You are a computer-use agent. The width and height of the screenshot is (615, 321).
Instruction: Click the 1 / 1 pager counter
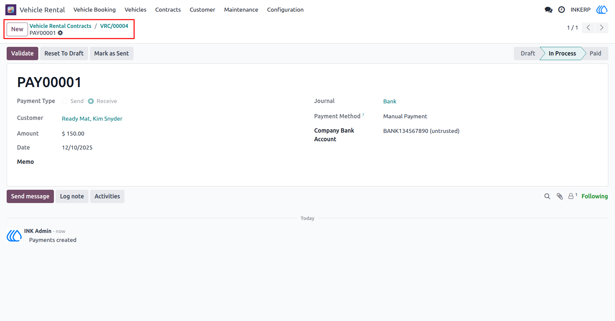[572, 28]
